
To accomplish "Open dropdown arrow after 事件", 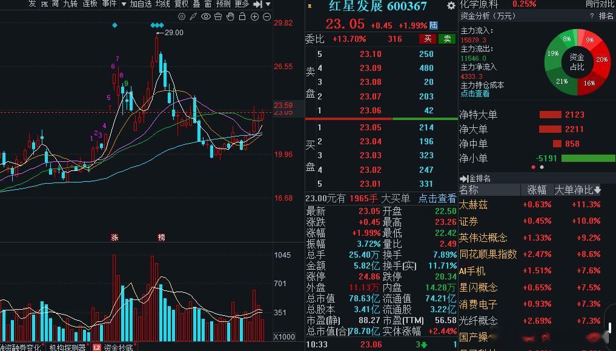I will (124, 4).
